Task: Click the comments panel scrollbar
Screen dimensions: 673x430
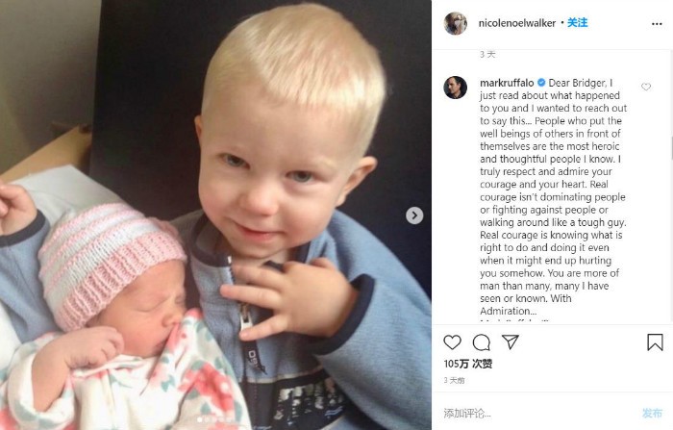Action: [x=671, y=148]
